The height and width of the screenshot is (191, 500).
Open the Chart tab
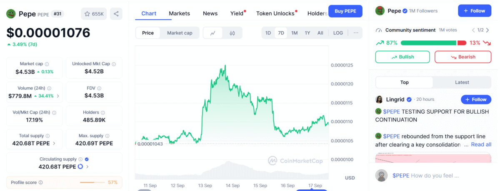[149, 13]
